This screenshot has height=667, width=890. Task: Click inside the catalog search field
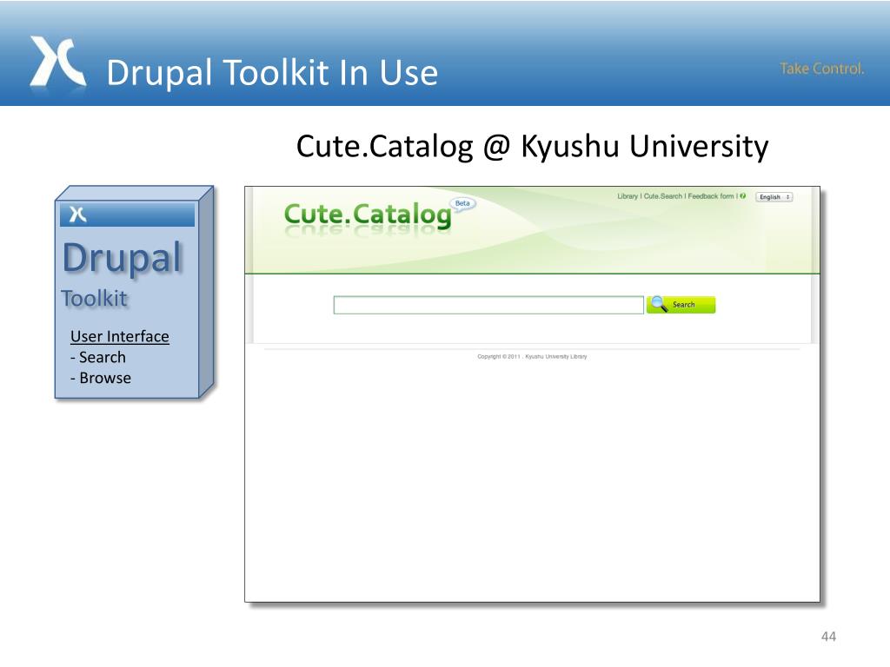tap(488, 305)
